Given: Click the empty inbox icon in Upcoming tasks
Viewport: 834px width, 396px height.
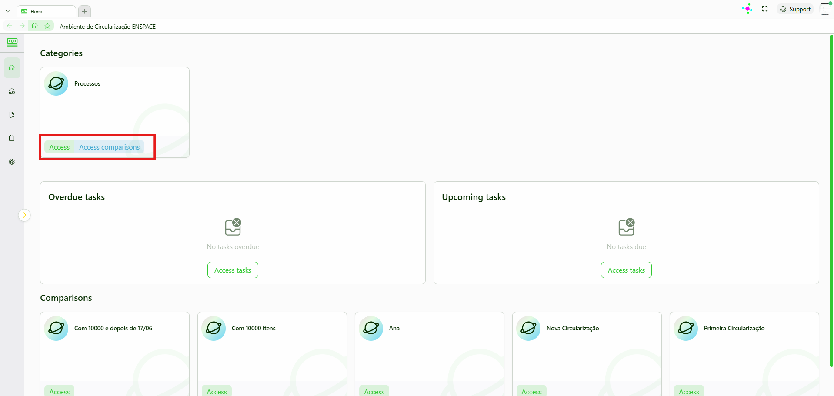Looking at the screenshot, I should click(x=627, y=227).
